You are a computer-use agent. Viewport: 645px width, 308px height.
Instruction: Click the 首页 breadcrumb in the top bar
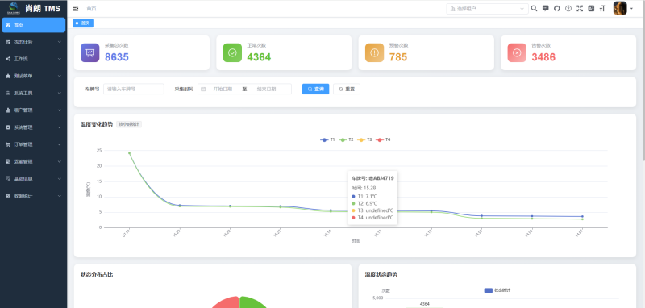[x=91, y=9]
